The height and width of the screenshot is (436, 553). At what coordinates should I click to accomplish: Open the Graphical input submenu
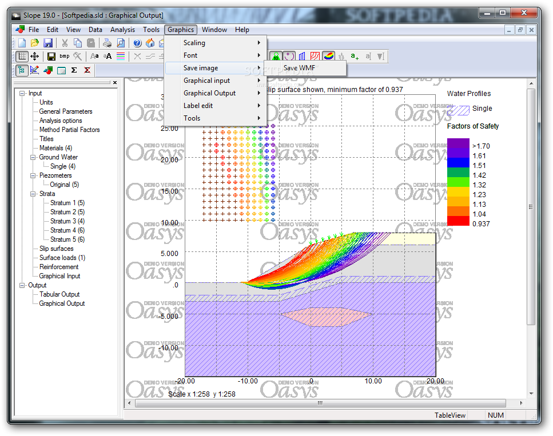click(216, 81)
